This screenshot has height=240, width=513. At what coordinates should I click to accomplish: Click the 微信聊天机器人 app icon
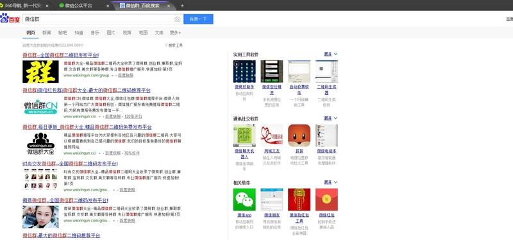pos(244,135)
